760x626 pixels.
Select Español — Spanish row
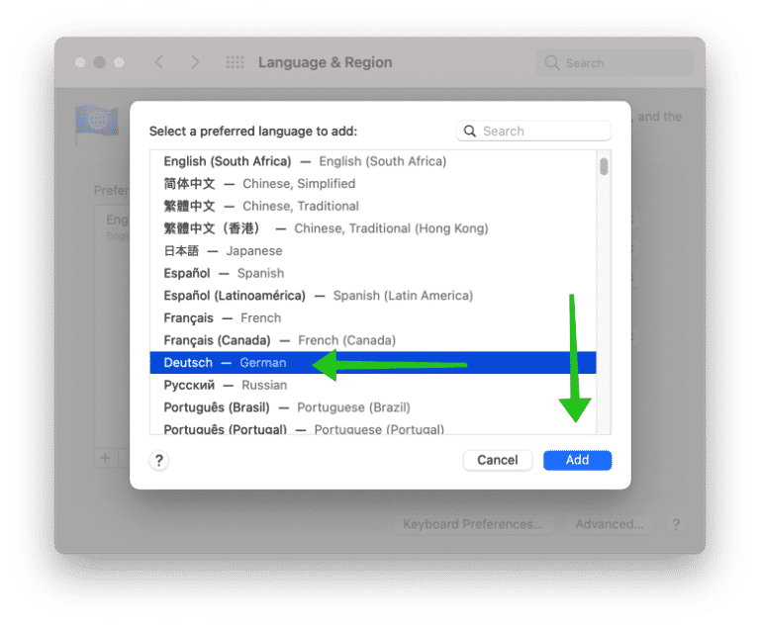[373, 273]
